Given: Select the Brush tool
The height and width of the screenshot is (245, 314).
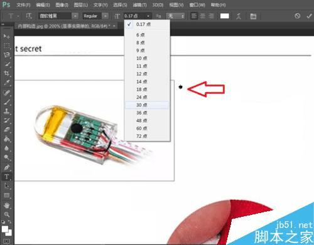Looking at the screenshot, I should pos(6,102).
